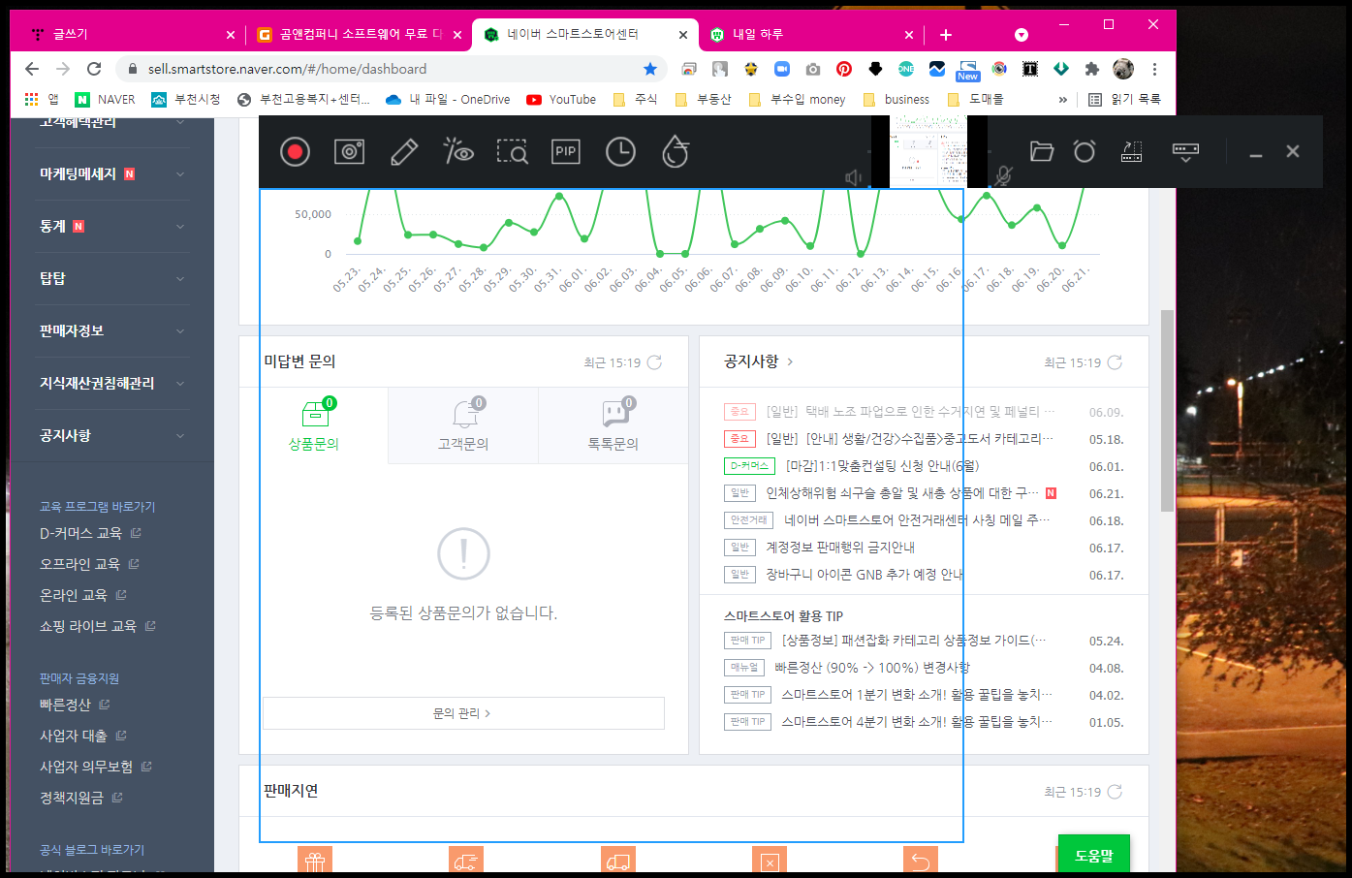Open the 읽기 목록 reading list
The height and width of the screenshot is (878, 1352).
(1124, 99)
